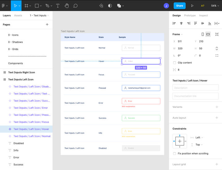Activate the Comment tool
Viewport: 222px width, 170px height.
[76, 6]
